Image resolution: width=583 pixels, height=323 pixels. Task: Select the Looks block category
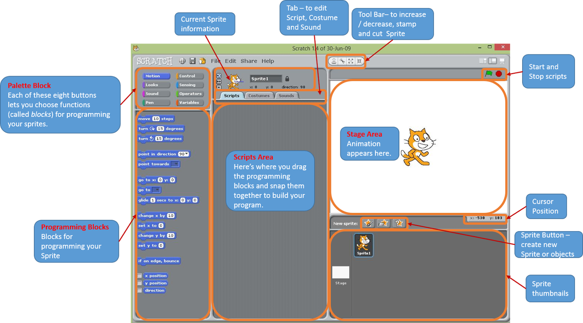coord(156,85)
